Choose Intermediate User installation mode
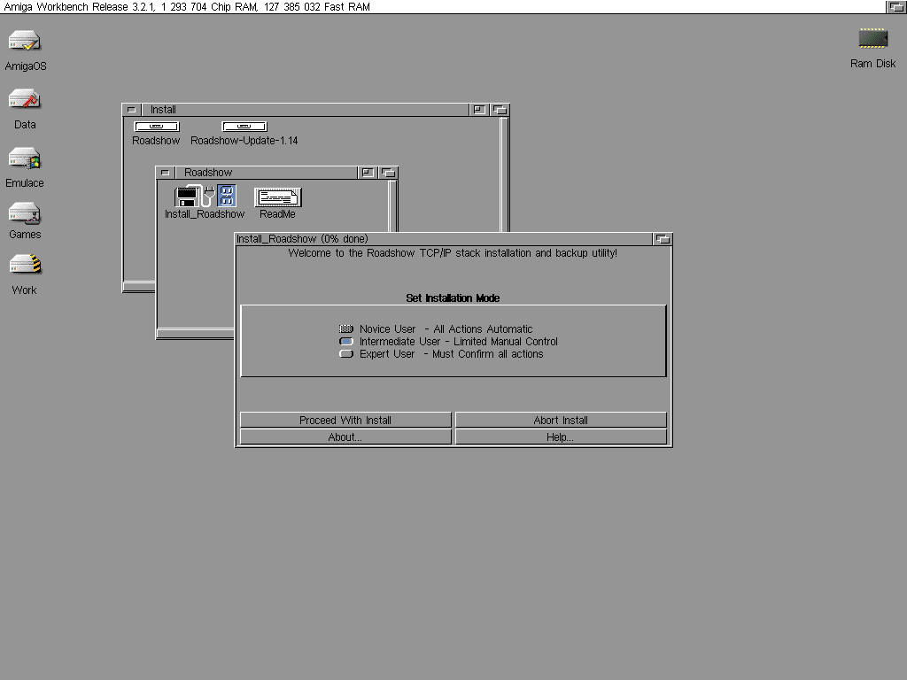 coord(346,342)
